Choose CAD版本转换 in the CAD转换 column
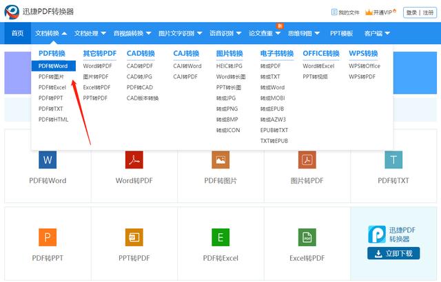Image resolution: width=441 pixels, height=282 pixels. 143,98
